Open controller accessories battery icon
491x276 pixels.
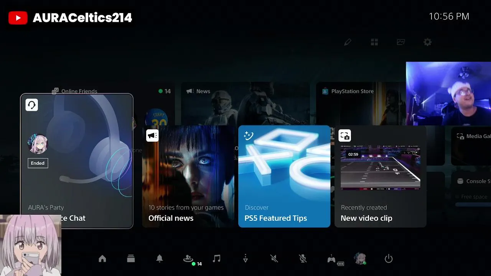coord(335,260)
